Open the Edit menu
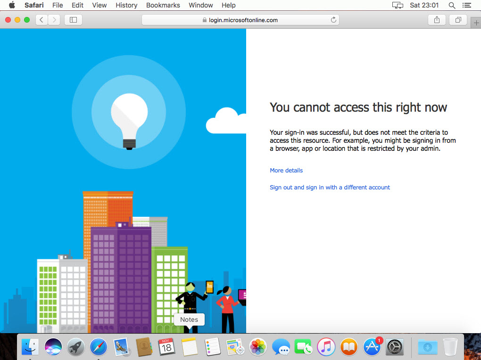Viewport: 481px width, 360px height. [x=77, y=5]
